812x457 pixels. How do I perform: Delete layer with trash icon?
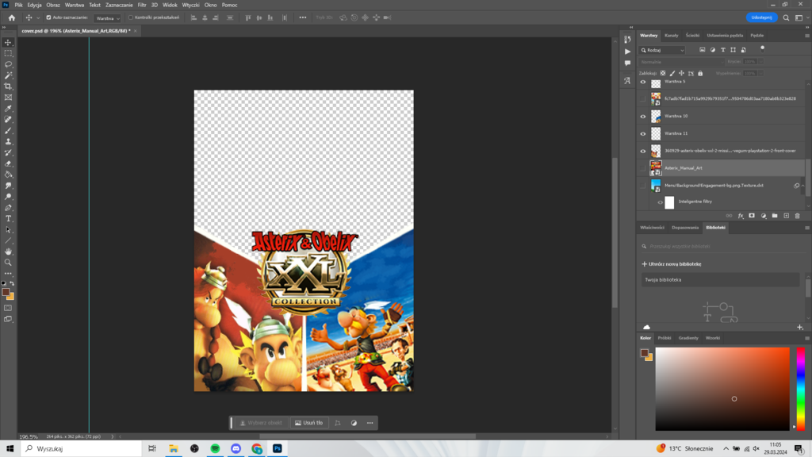point(798,216)
